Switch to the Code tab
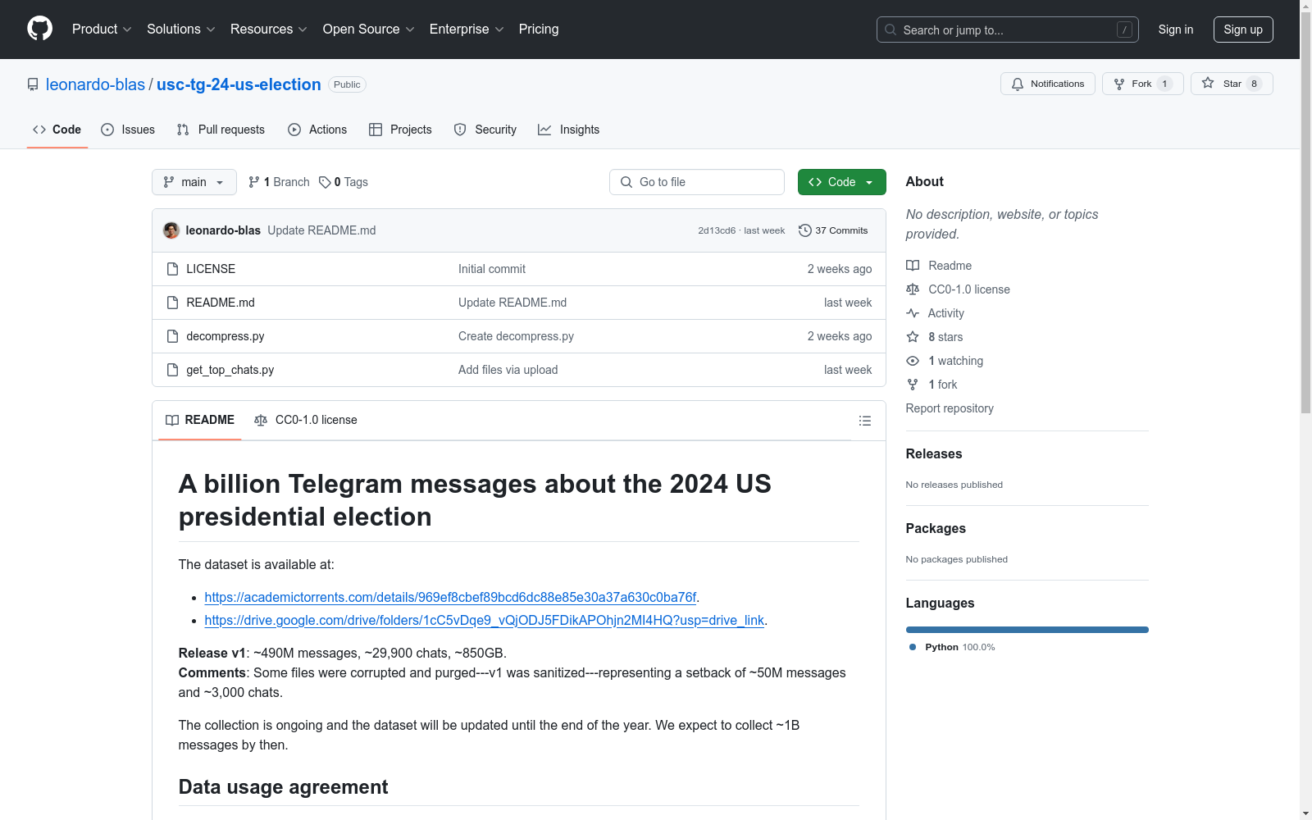 point(57,130)
